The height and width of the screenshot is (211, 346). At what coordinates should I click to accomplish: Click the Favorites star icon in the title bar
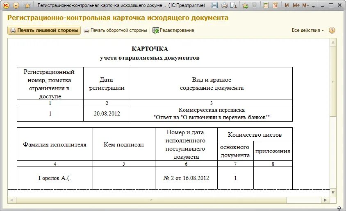pyautogui.click(x=27, y=5)
